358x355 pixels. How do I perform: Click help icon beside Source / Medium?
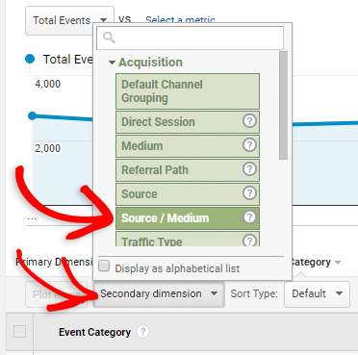pos(249,217)
